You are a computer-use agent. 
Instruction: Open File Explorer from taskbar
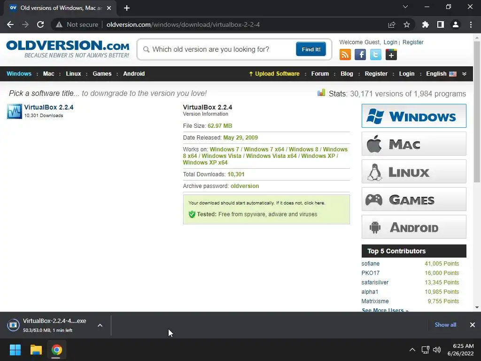[36, 350]
